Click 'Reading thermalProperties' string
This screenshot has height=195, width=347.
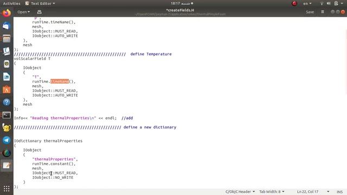(x=63, y=118)
